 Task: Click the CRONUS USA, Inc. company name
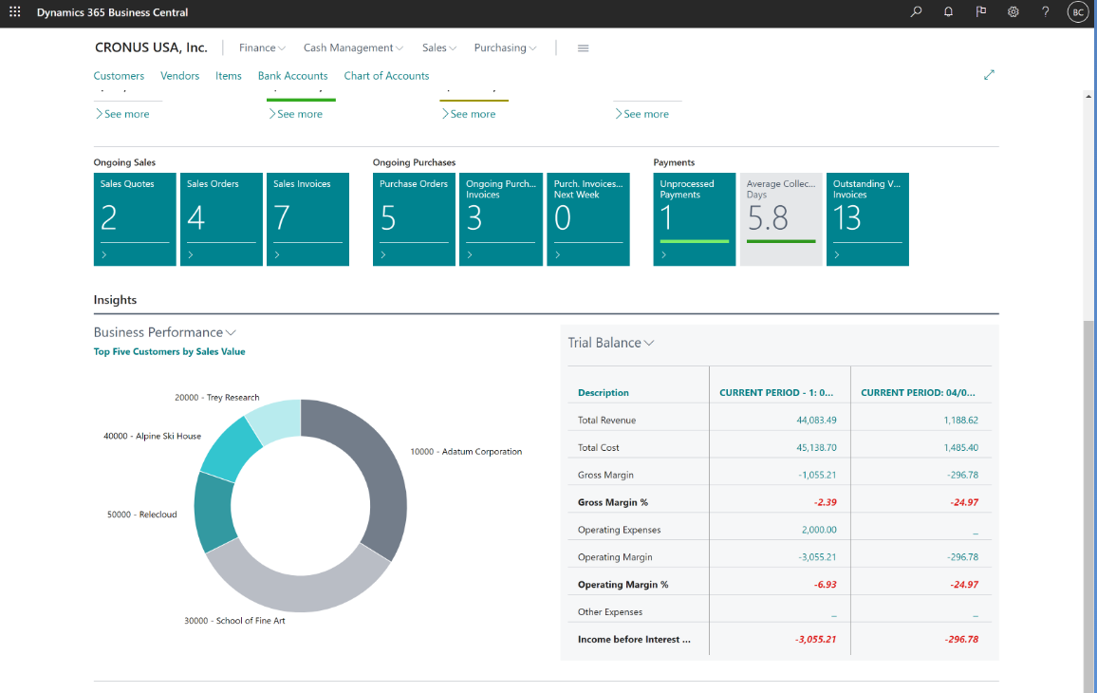[x=151, y=47]
